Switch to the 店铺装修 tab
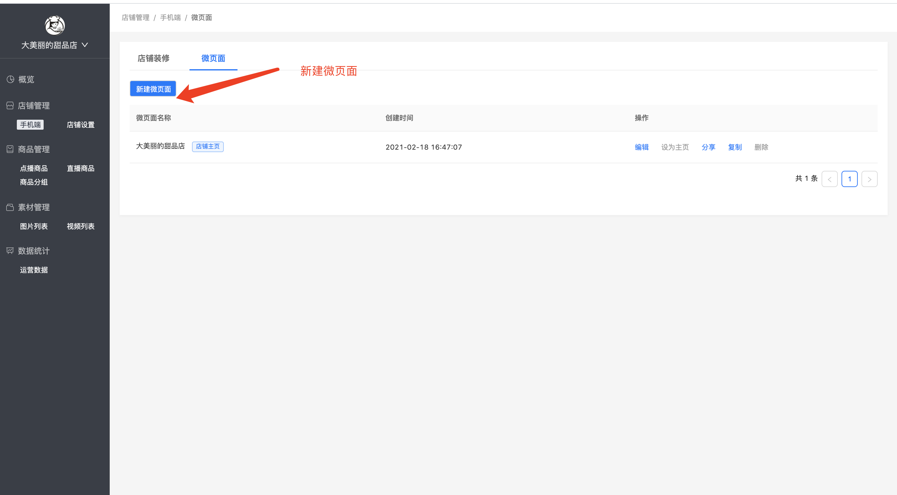Viewport: 897px width, 495px height. point(154,58)
